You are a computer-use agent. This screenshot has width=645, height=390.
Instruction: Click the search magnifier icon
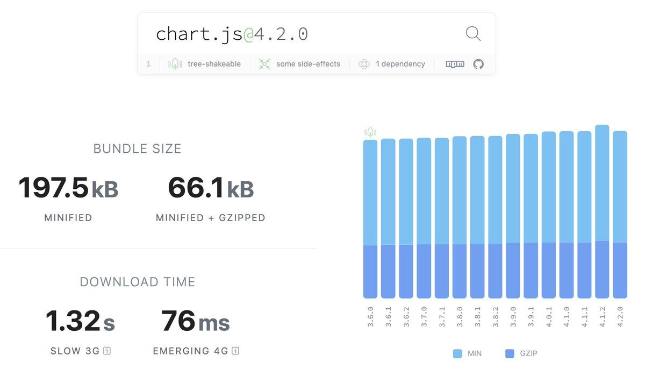[472, 34]
